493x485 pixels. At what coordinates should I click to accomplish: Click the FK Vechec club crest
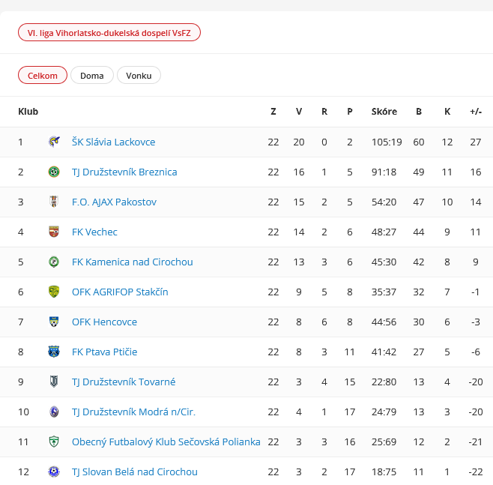pyautogui.click(x=54, y=232)
